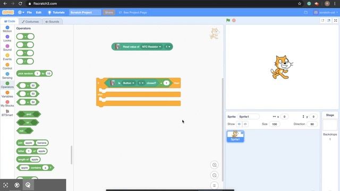This screenshot has height=191, width=340.
Task: Switch to large stage layout
Action: (x=329, y=20)
